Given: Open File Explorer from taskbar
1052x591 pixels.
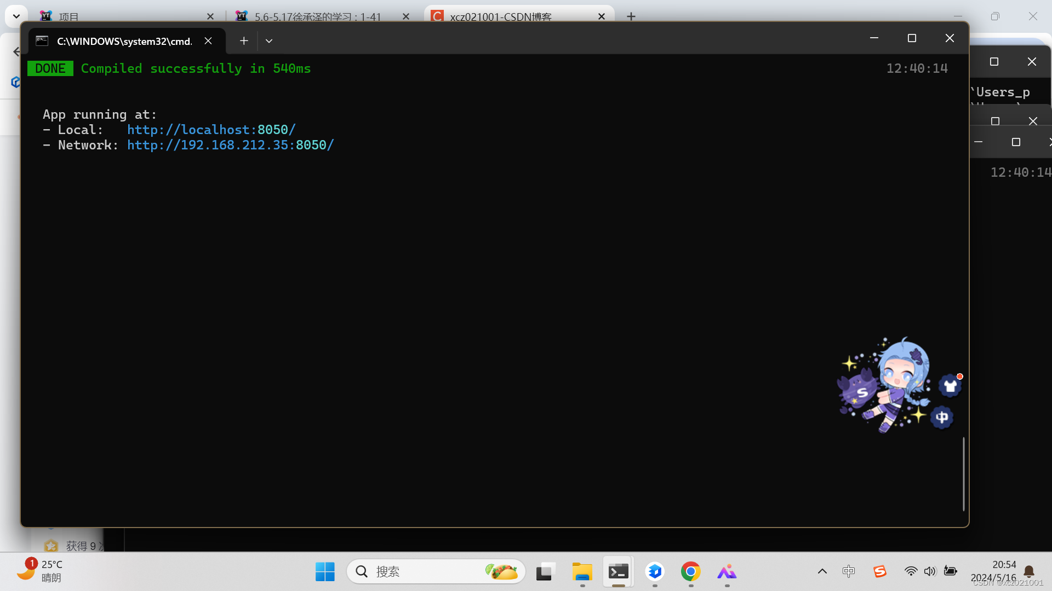Looking at the screenshot, I should [x=582, y=572].
